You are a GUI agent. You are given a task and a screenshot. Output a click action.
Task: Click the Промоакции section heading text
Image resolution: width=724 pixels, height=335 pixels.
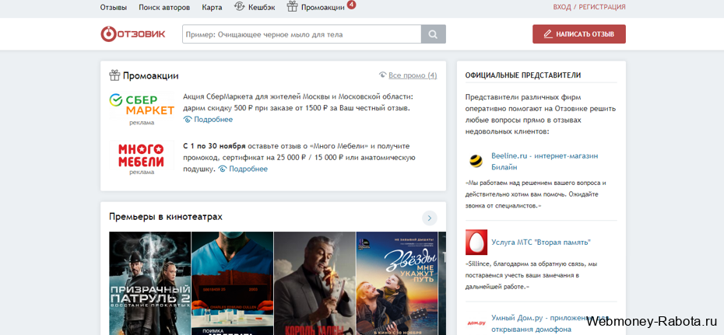(150, 76)
